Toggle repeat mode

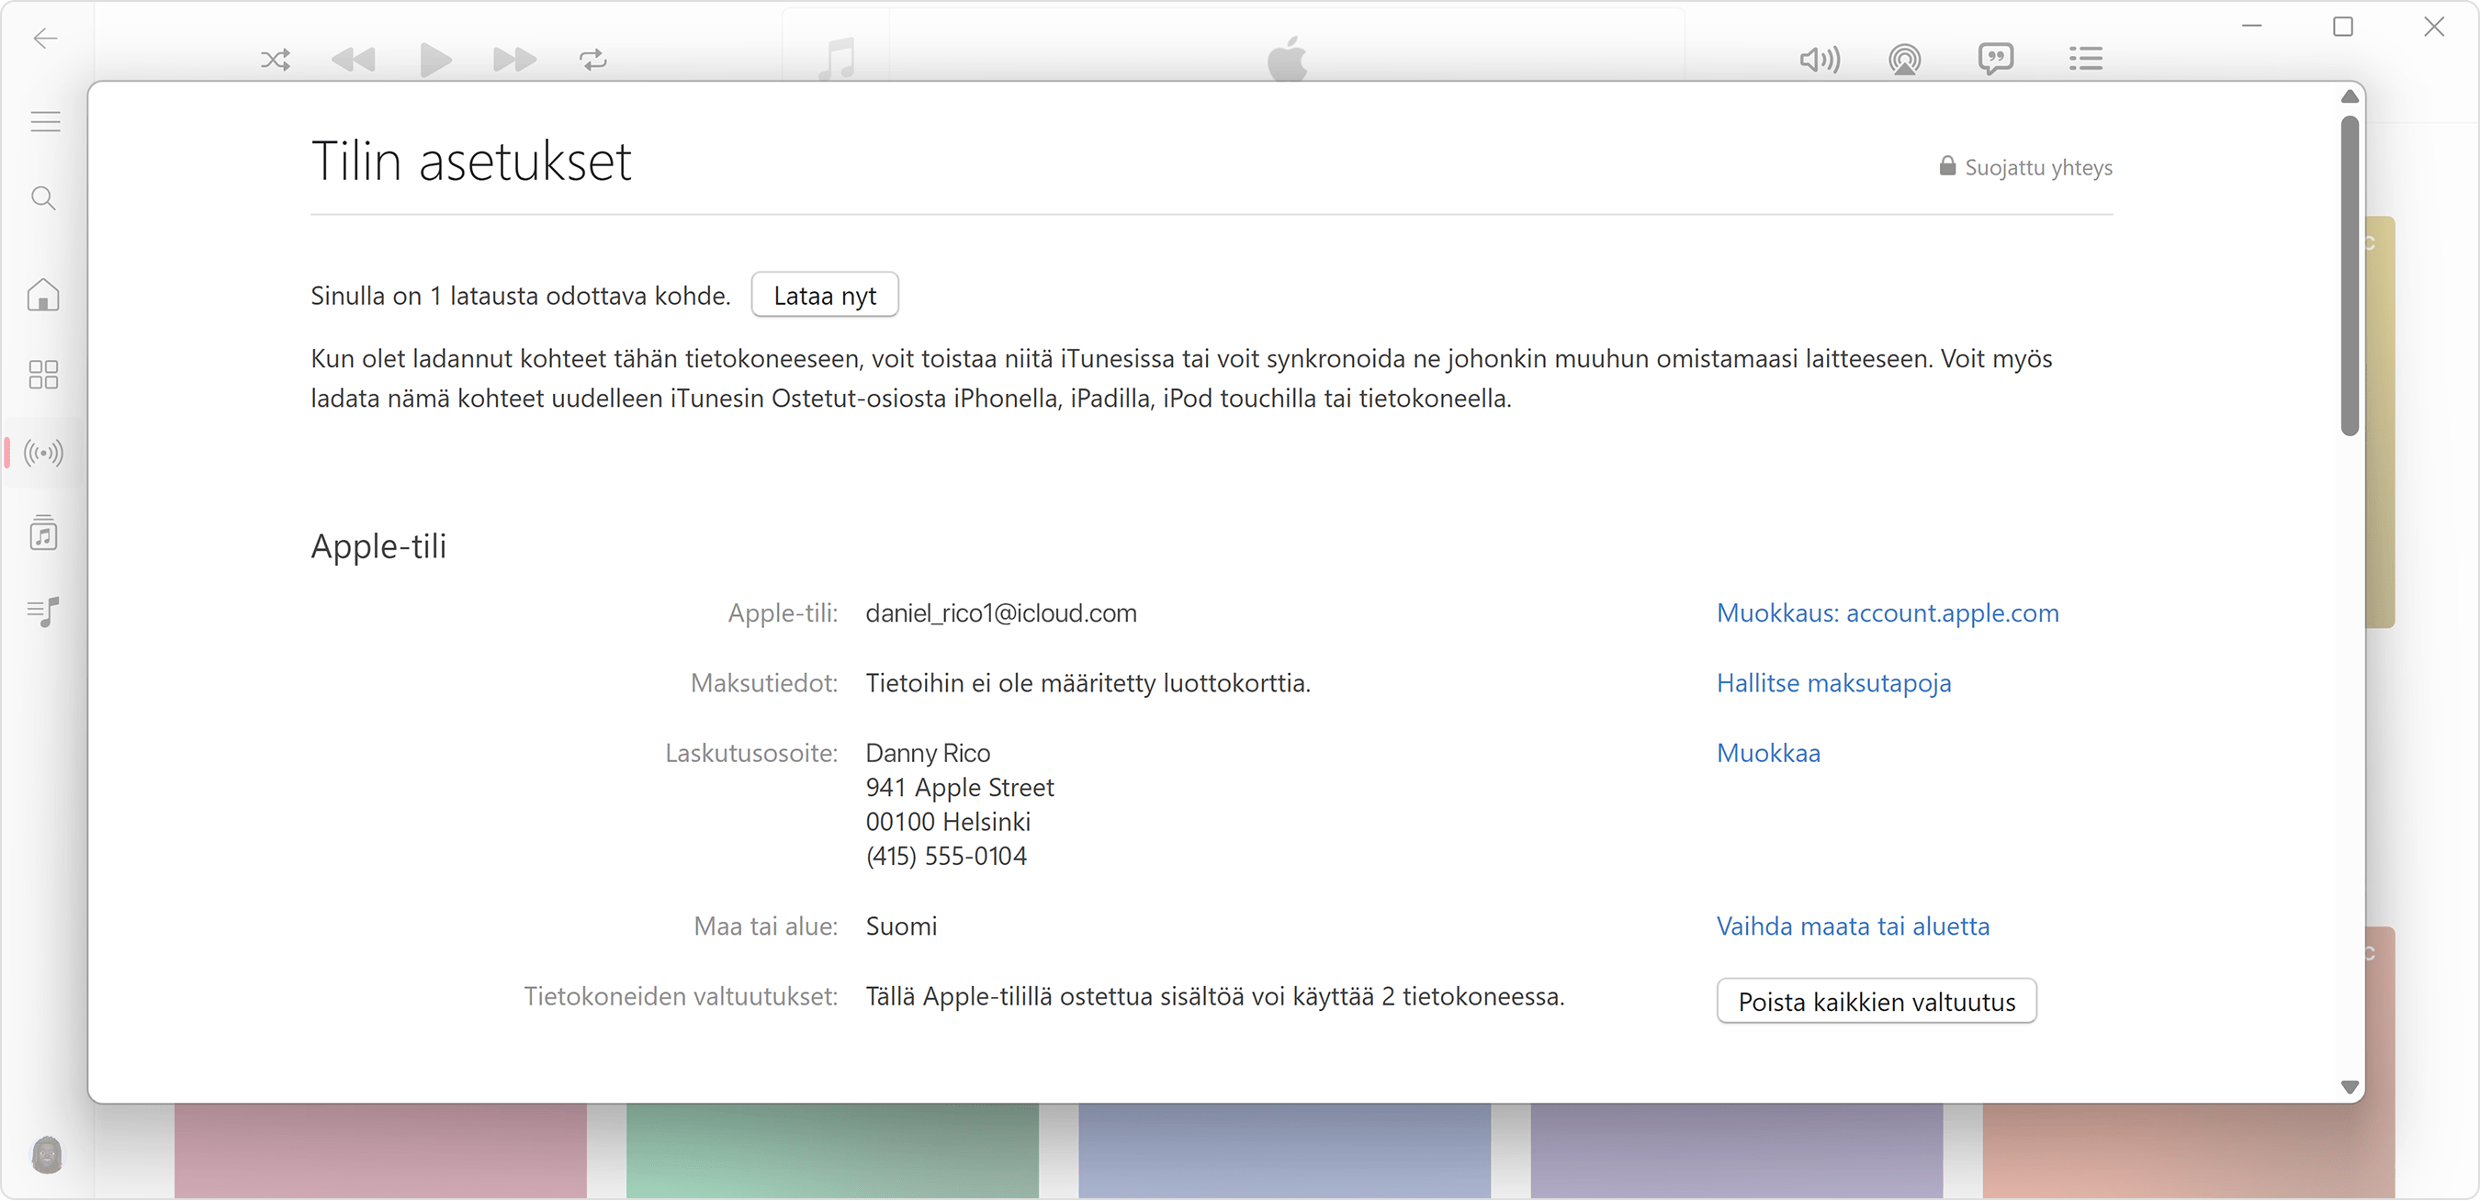click(593, 60)
